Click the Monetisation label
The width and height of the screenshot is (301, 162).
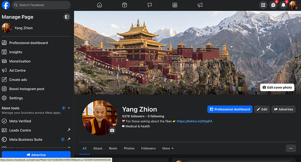click(20, 61)
